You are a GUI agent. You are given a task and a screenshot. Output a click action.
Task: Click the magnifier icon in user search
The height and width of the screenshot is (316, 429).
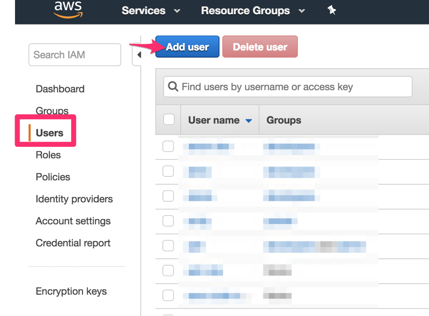[173, 86]
